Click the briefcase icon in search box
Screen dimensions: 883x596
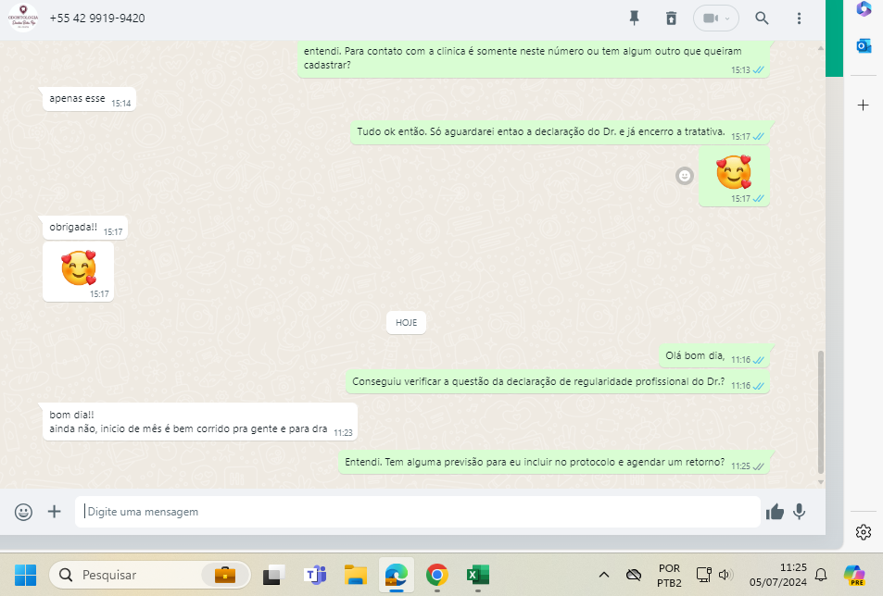click(x=225, y=576)
